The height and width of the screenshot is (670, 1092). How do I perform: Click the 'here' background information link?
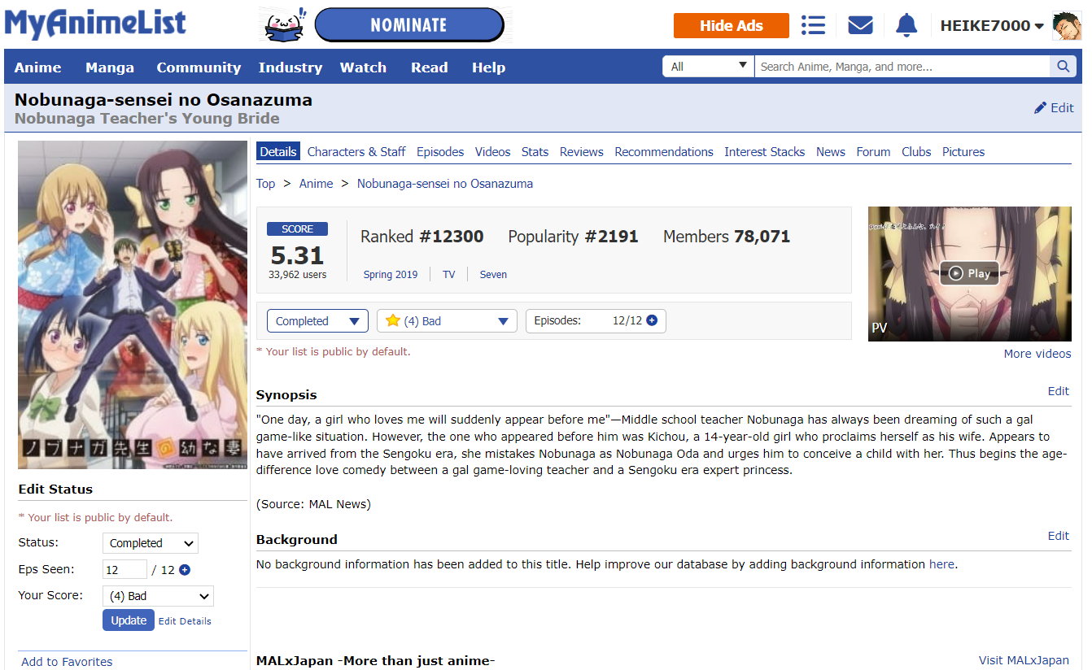(x=941, y=564)
